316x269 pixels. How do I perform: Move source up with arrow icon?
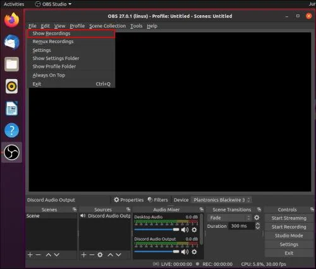(110, 255)
